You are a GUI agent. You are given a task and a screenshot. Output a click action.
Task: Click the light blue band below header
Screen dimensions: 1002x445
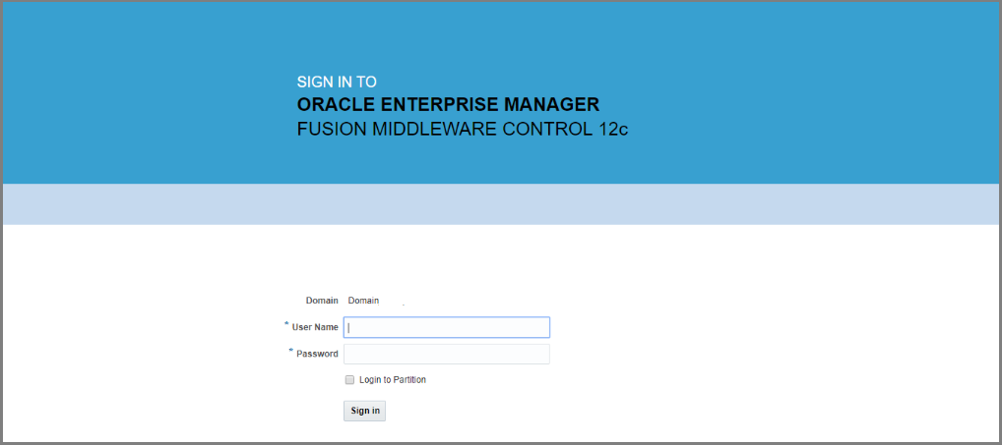500,204
